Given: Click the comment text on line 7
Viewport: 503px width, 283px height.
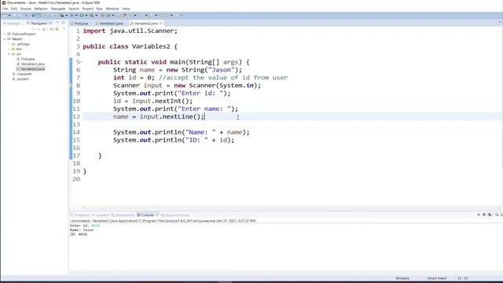Looking at the screenshot, I should (x=223, y=78).
